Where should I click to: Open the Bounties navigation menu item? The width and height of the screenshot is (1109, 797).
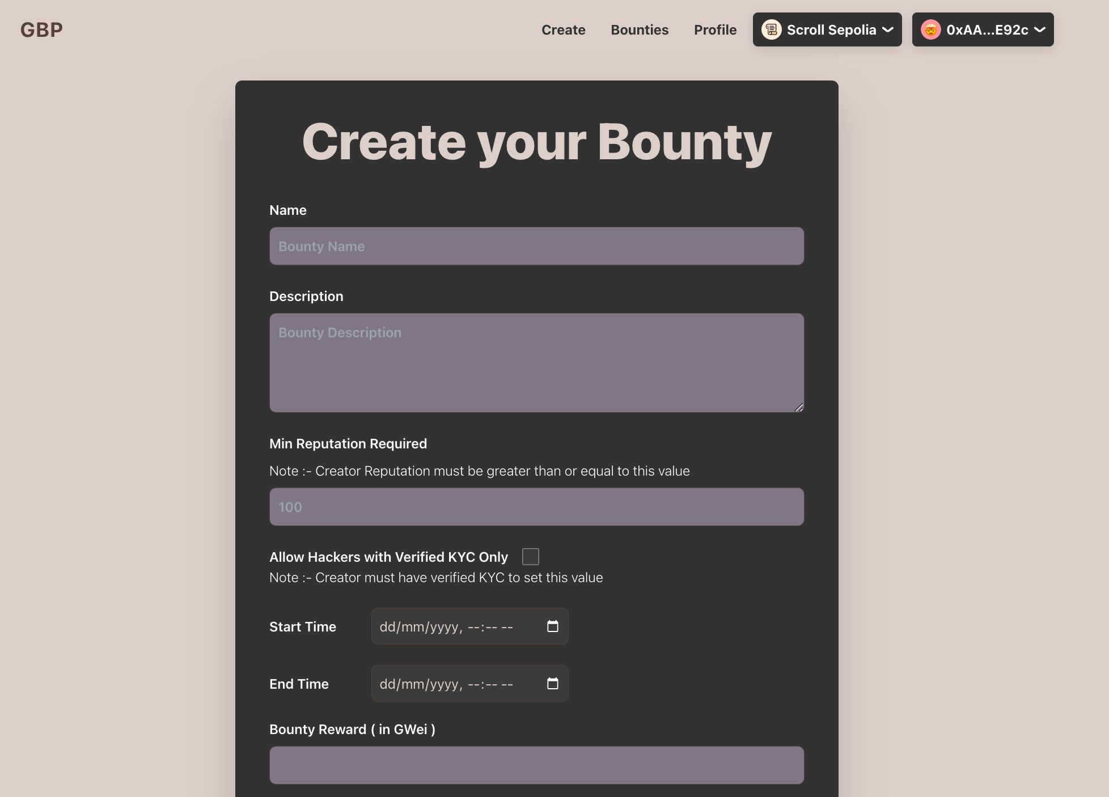pyautogui.click(x=639, y=29)
